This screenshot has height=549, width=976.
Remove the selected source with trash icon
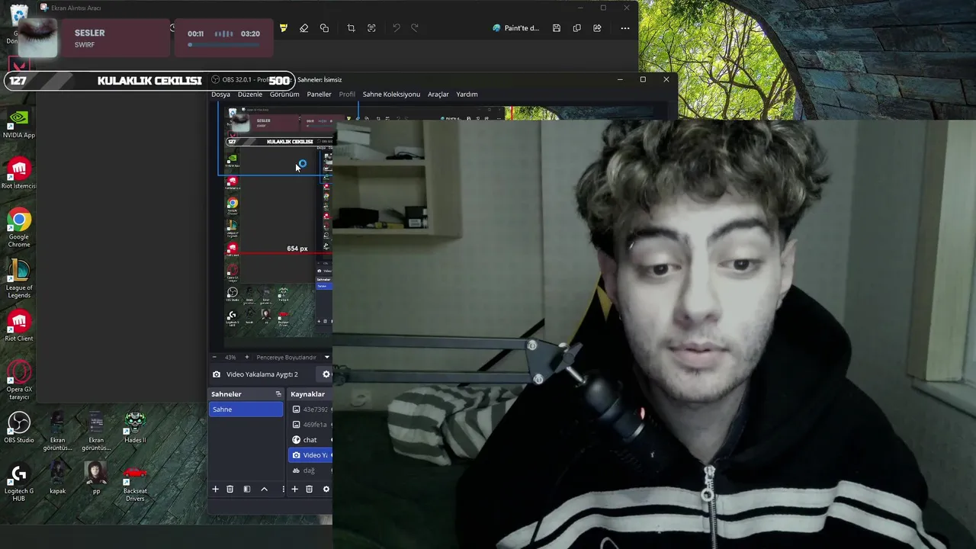coord(309,490)
